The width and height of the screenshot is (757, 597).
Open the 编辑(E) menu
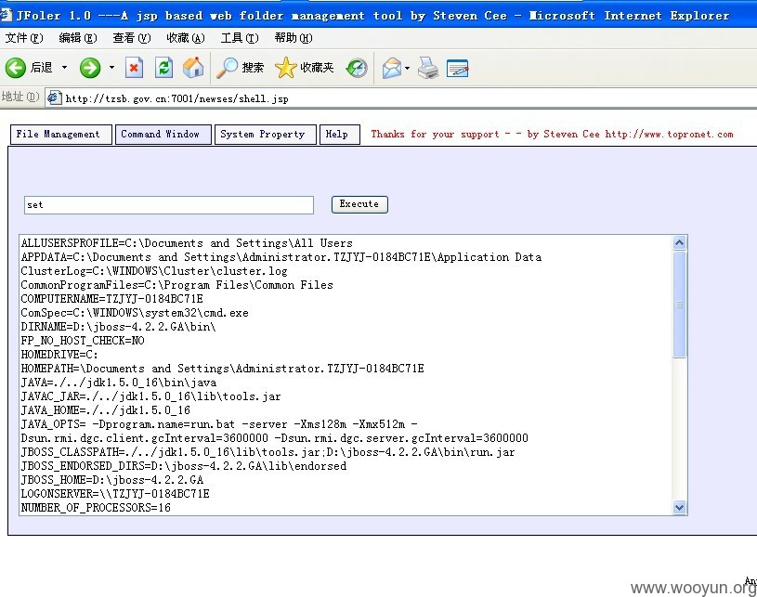click(x=78, y=38)
